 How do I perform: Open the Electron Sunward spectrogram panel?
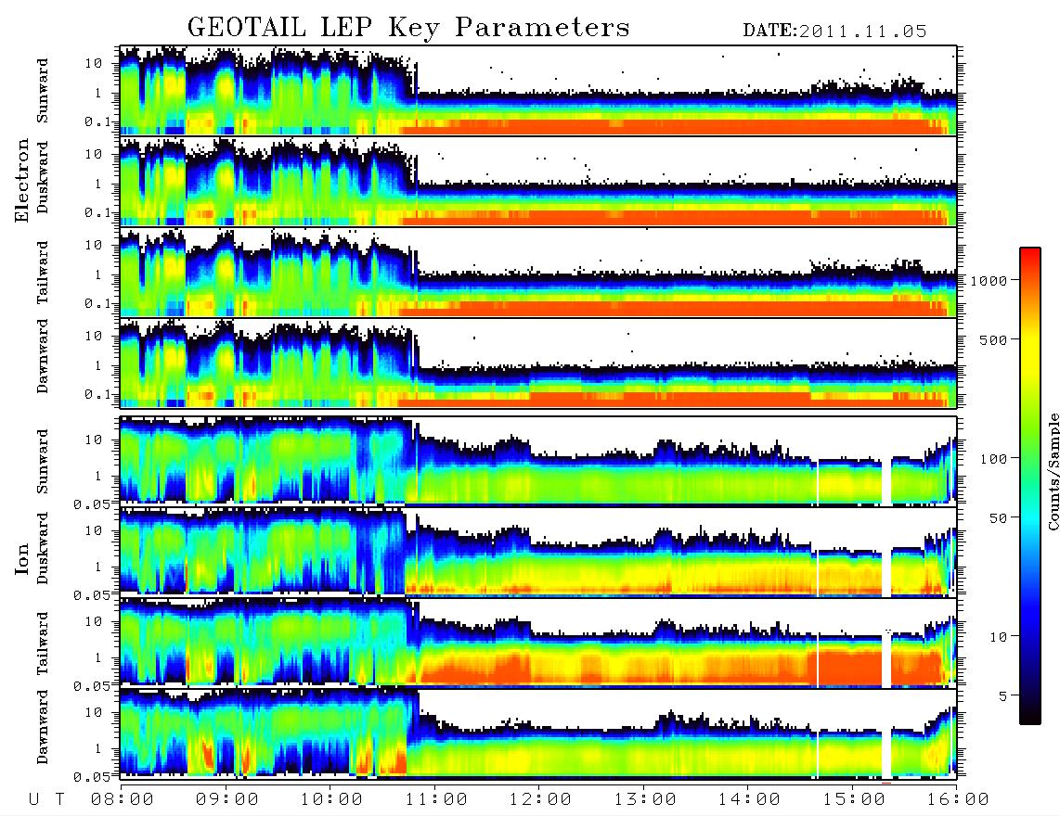click(538, 91)
